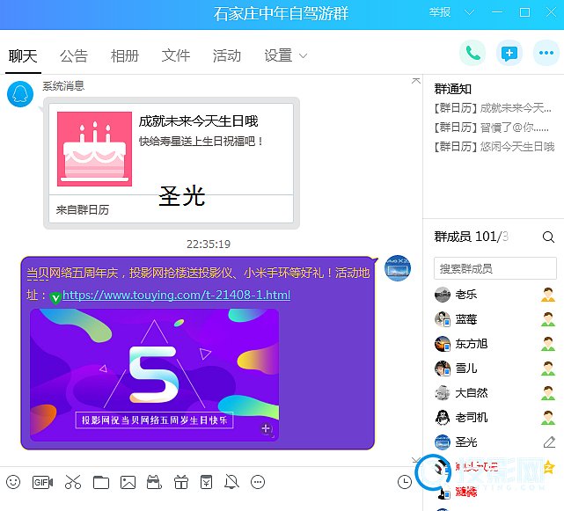Viewport: 564px width, 511px height.
Task: Maximize the group chat window
Action: [x=524, y=12]
